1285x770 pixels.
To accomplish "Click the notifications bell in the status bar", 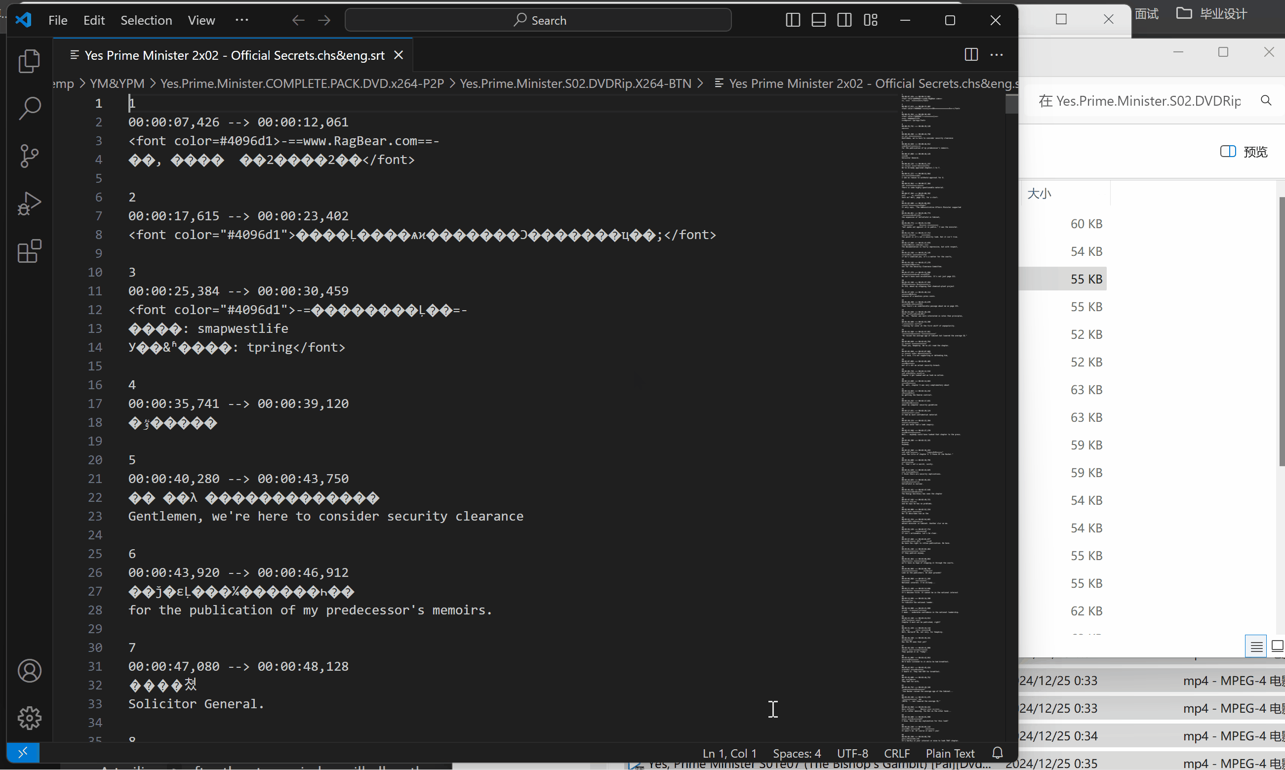I will pos(997,753).
